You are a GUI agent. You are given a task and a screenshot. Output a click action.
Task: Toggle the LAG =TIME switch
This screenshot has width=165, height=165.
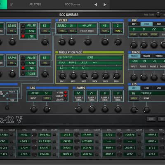pos(66,92)
